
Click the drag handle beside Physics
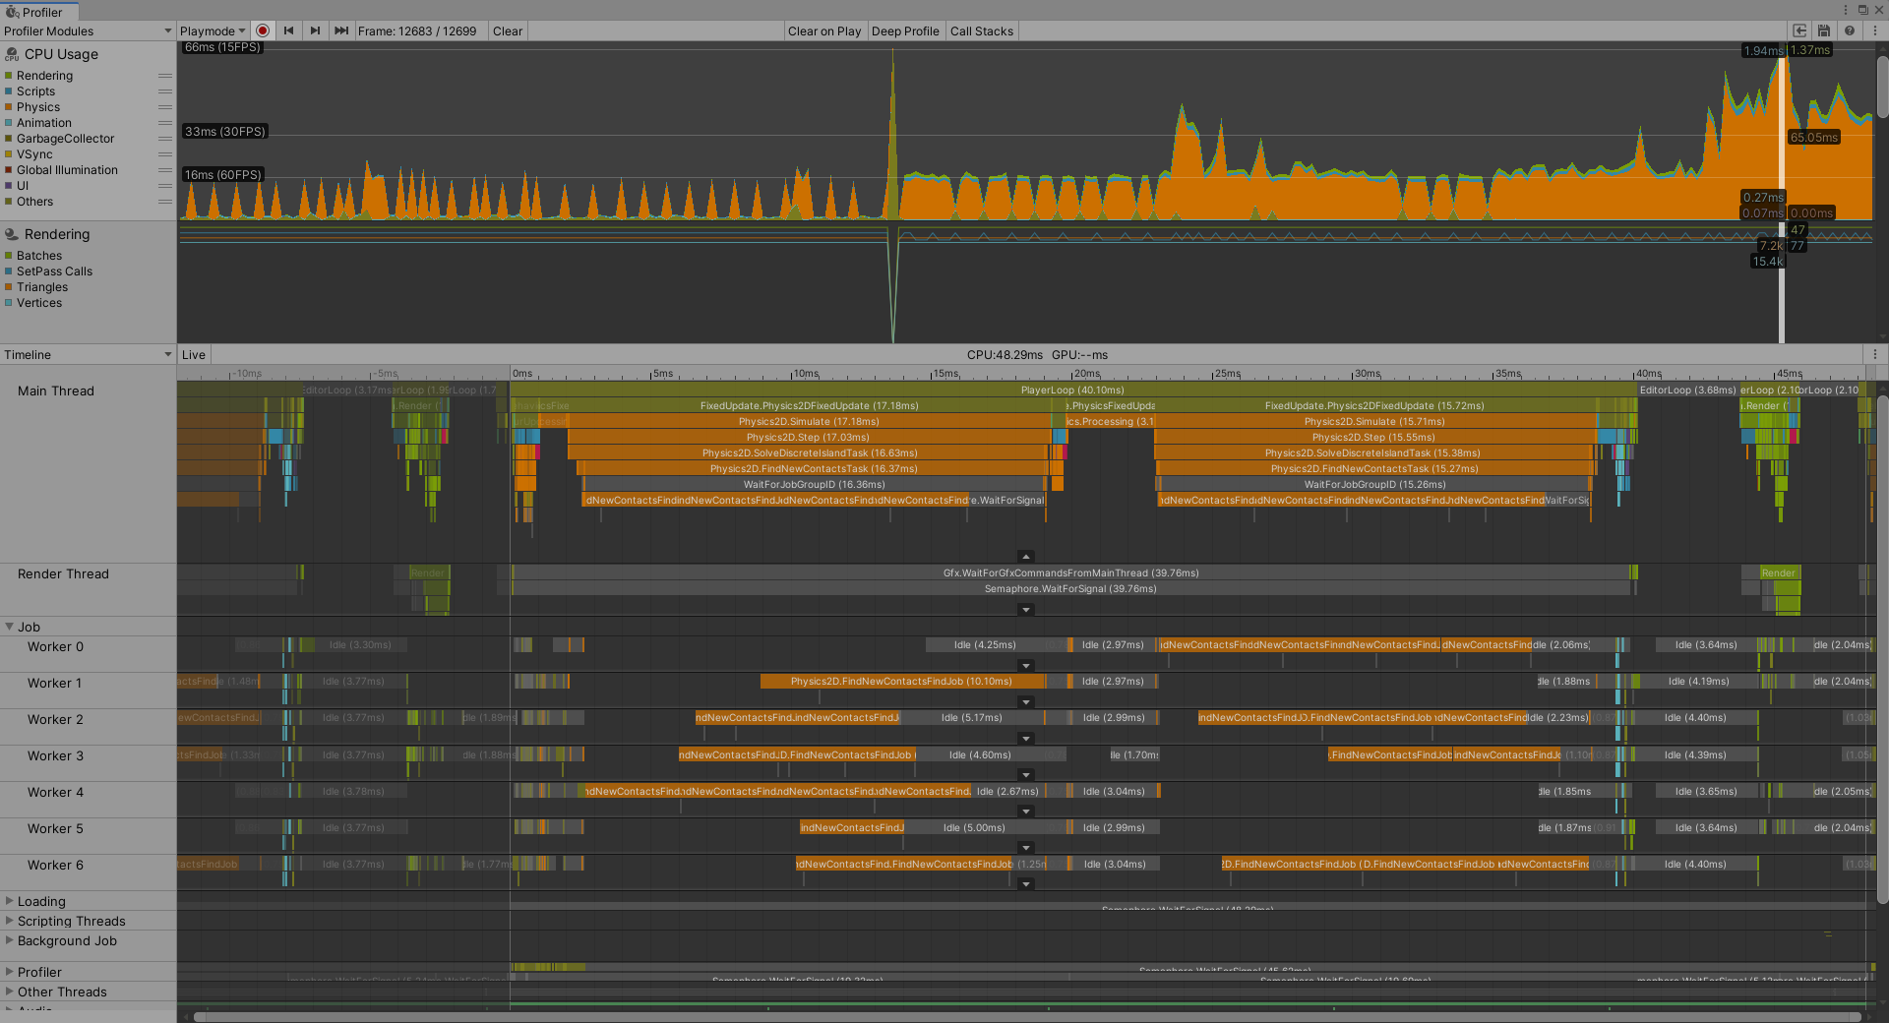click(x=165, y=107)
